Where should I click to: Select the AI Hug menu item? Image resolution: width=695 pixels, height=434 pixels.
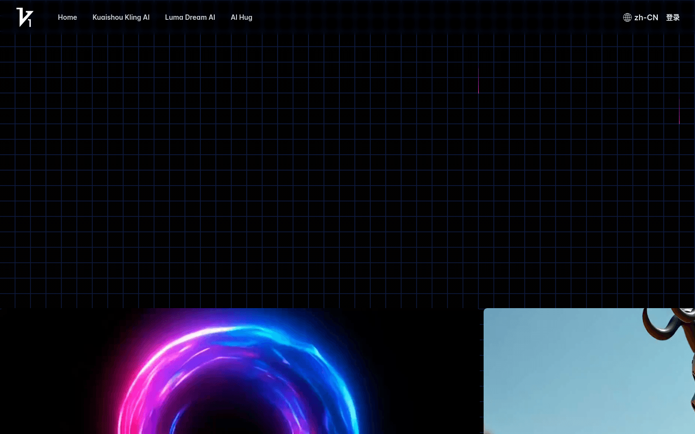tap(241, 17)
